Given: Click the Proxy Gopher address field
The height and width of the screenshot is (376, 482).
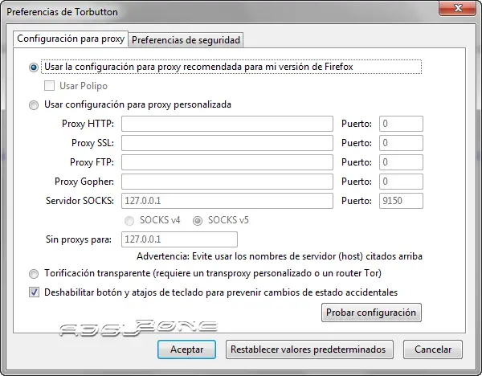Looking at the screenshot, I should [x=227, y=182].
